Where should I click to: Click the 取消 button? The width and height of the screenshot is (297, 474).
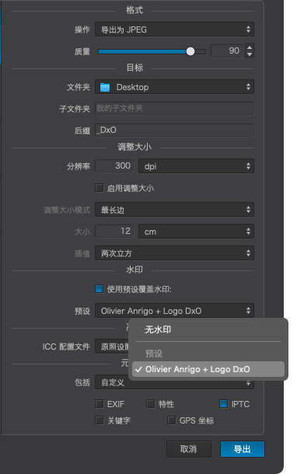tap(189, 449)
